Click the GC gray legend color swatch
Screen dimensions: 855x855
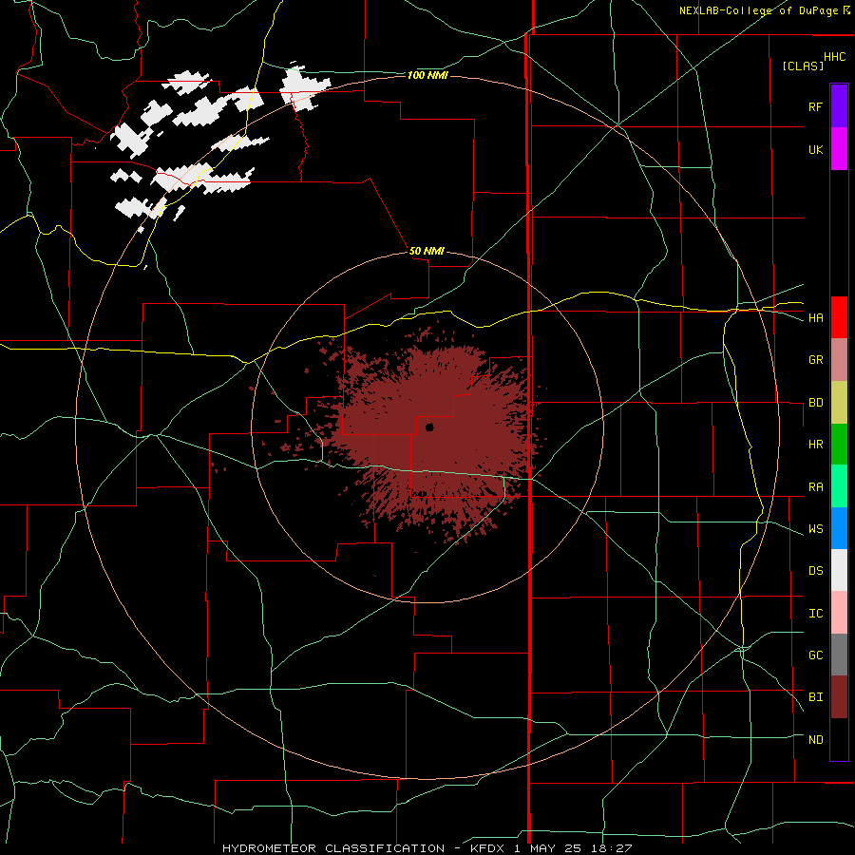[839, 655]
